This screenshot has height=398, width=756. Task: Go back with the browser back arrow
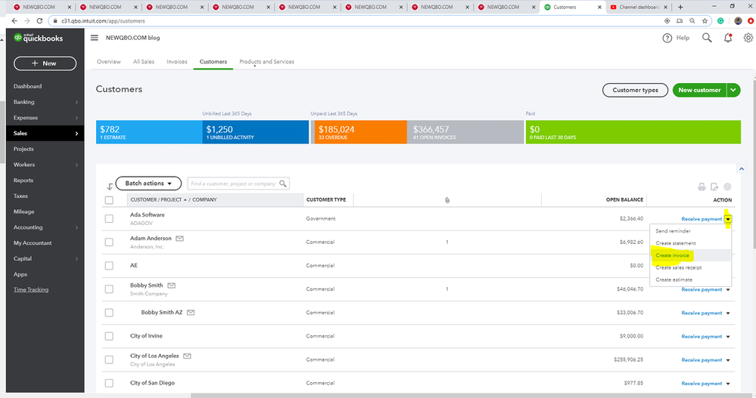[x=14, y=20]
